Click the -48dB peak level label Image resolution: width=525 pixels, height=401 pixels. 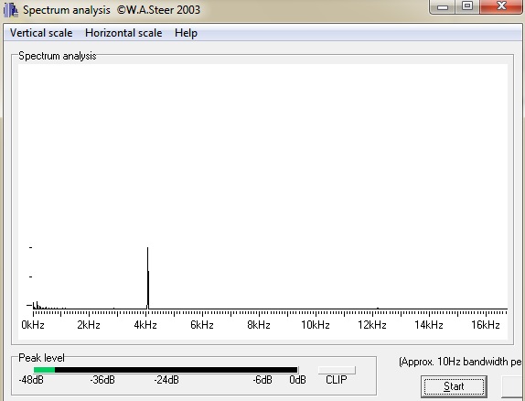[x=31, y=380]
